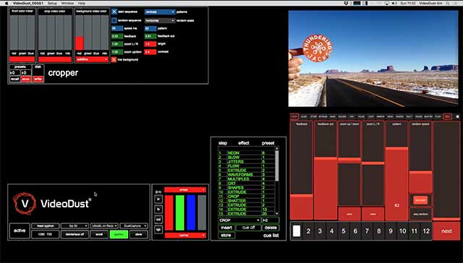Select preset pad number 12
This screenshot has width=463, height=263.
[x=426, y=231]
